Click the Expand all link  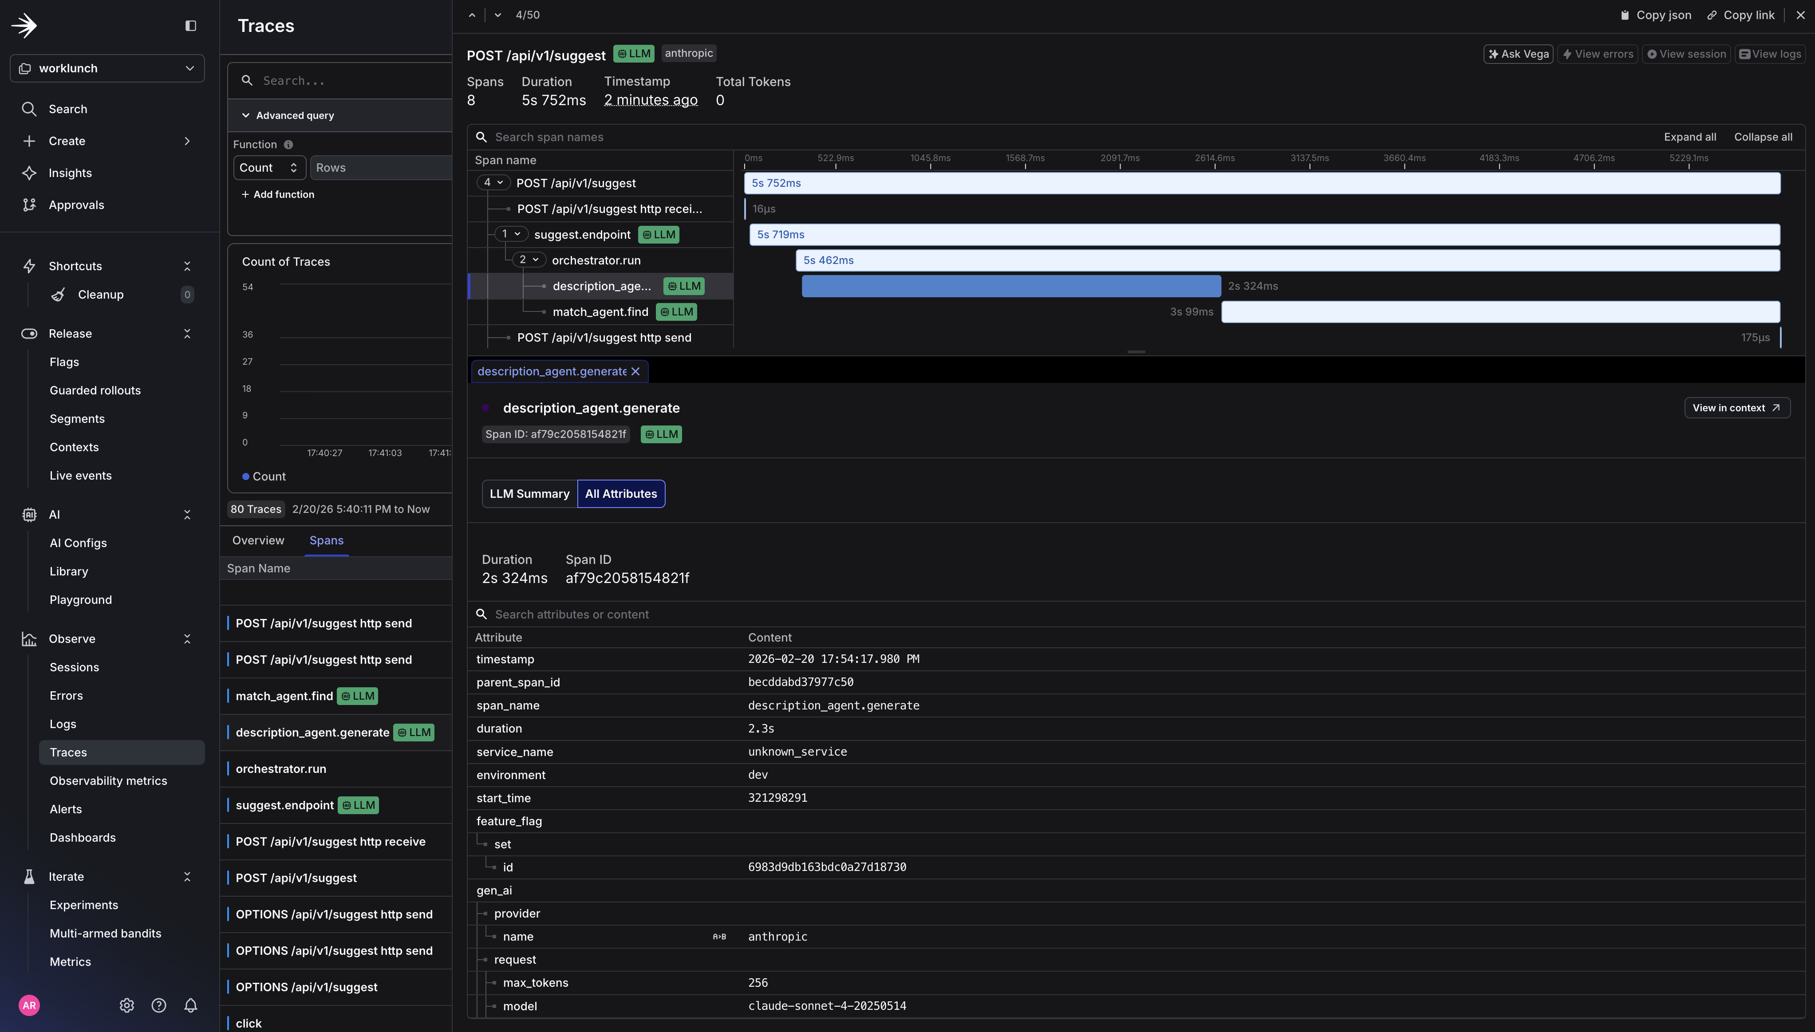pyautogui.click(x=1689, y=136)
